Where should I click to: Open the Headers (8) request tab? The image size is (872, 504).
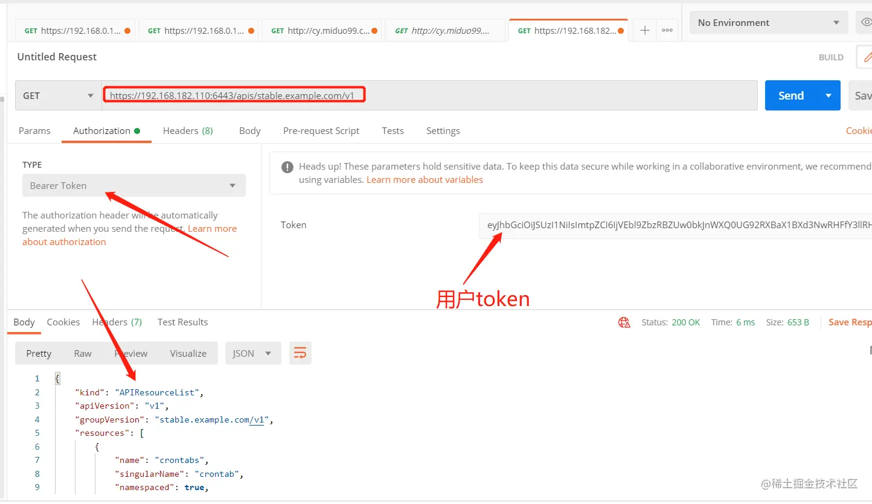pyautogui.click(x=188, y=130)
